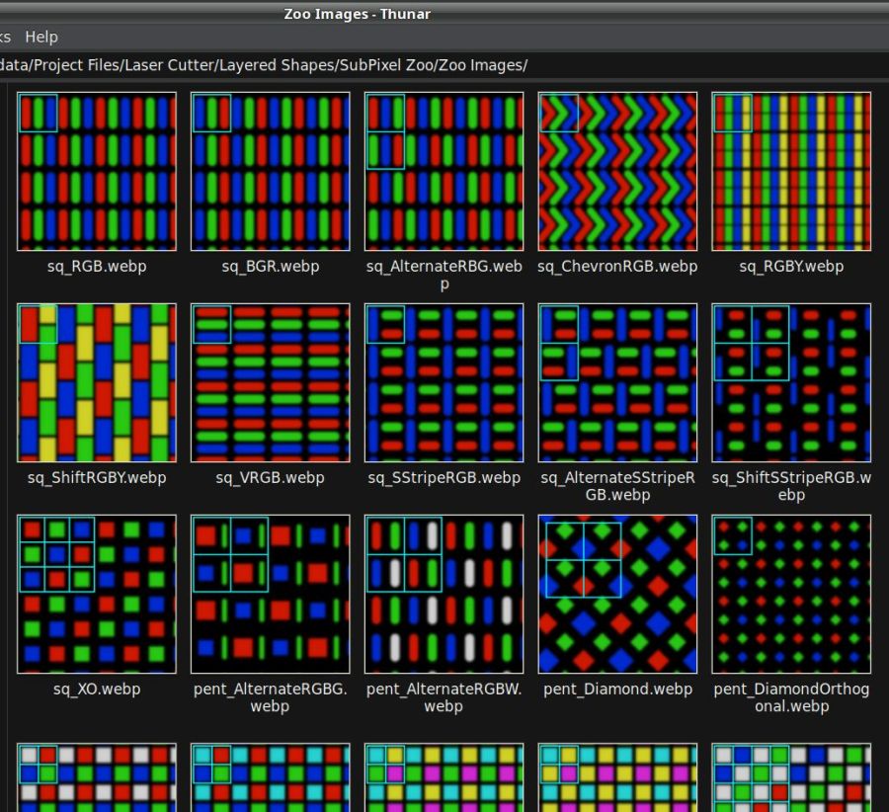Image resolution: width=889 pixels, height=812 pixels.
Task: Select the sq_RGBY.webp image
Action: pyautogui.click(x=791, y=170)
